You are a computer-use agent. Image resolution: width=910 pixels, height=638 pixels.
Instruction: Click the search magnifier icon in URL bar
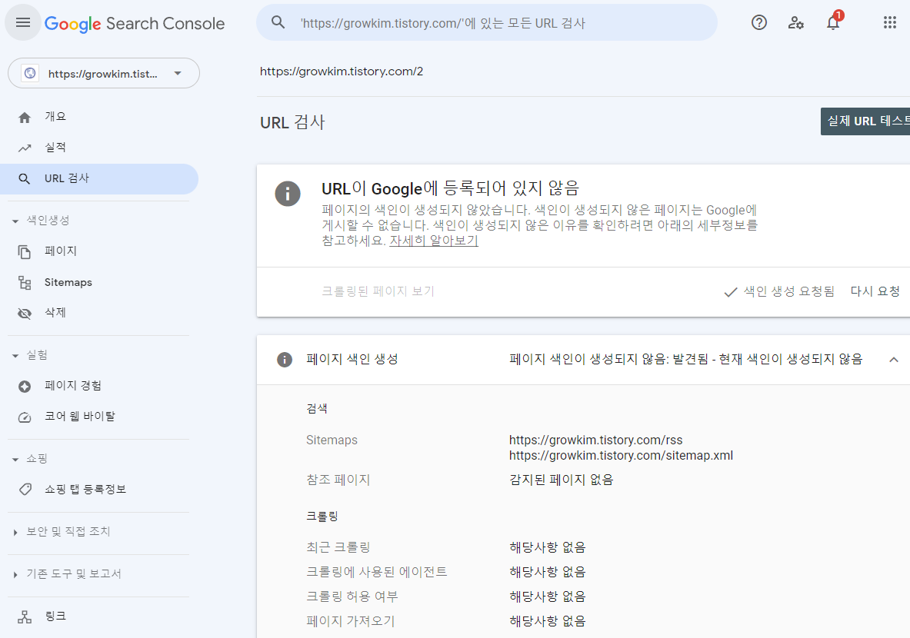[x=278, y=22]
